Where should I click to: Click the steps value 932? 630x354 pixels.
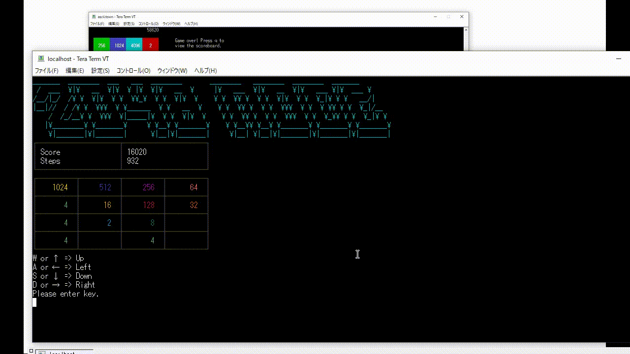132,161
